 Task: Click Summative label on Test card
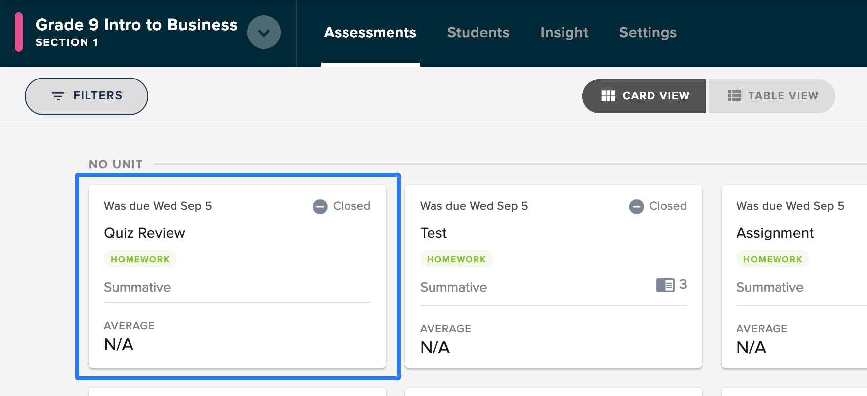(x=454, y=287)
